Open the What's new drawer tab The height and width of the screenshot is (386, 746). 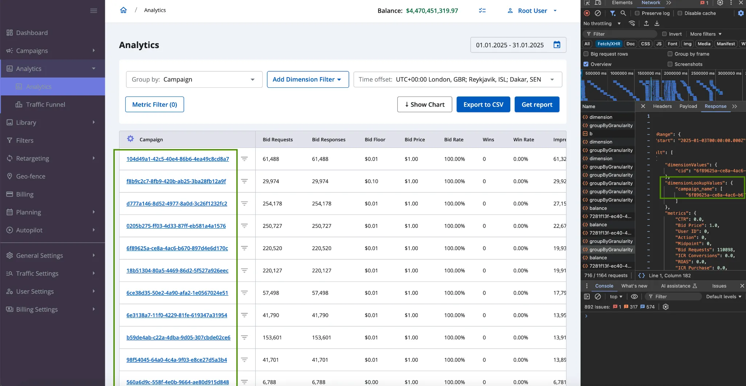634,286
